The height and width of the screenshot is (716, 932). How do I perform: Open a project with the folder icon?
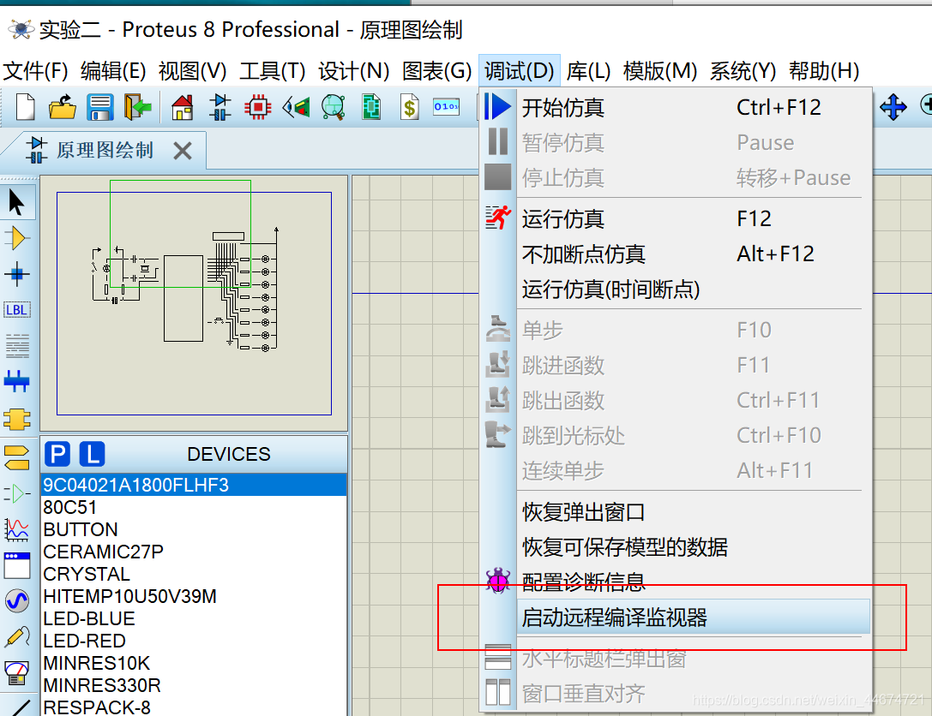click(63, 107)
